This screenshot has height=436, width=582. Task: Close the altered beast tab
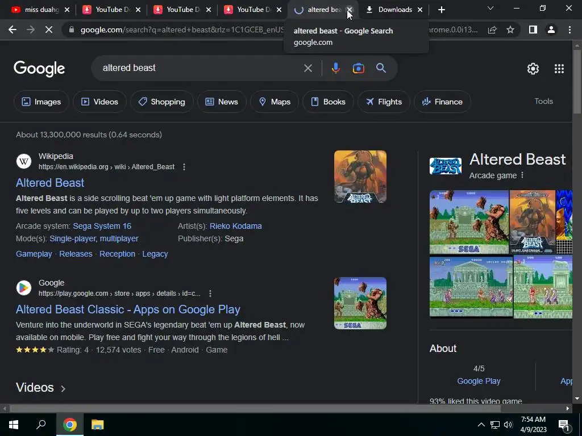[350, 10]
